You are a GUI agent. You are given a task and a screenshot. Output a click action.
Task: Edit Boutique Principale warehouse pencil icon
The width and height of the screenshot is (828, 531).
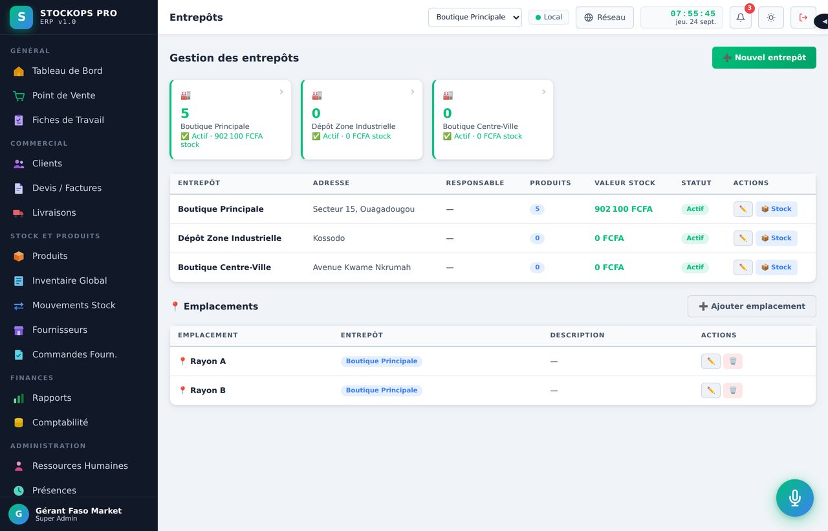(x=743, y=209)
